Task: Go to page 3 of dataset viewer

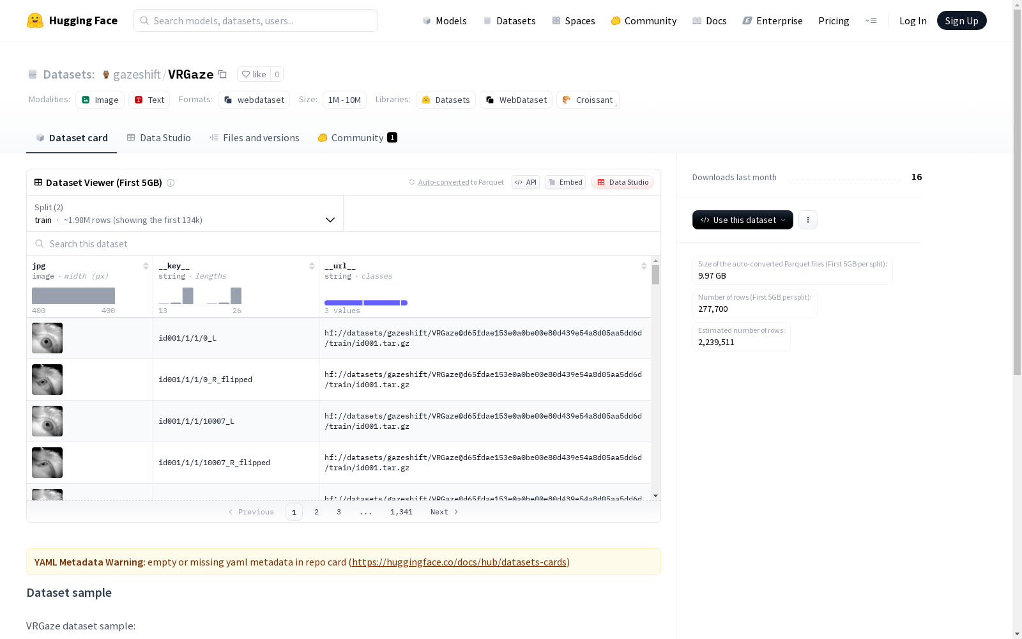Action: 339,512
